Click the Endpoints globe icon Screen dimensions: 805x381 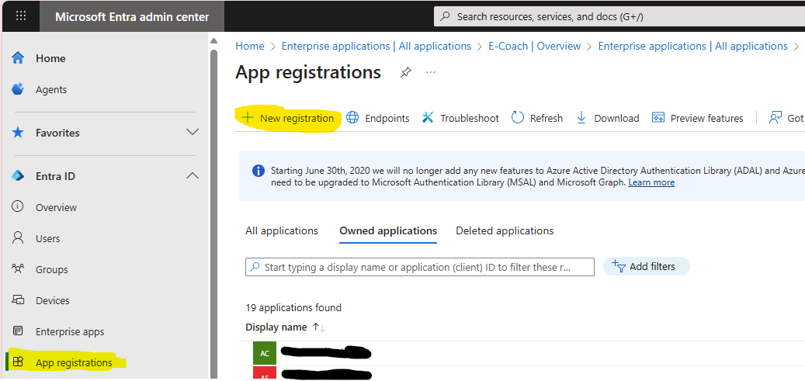[x=352, y=118]
